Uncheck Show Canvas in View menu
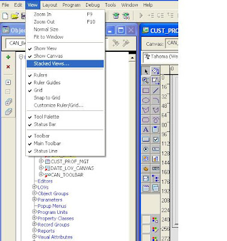 [65, 56]
